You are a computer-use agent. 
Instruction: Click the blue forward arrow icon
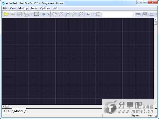(x=43, y=14)
